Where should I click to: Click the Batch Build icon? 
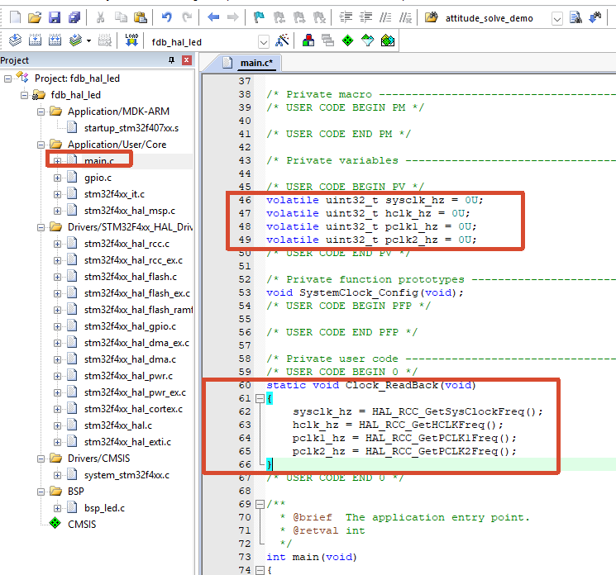coord(75,40)
